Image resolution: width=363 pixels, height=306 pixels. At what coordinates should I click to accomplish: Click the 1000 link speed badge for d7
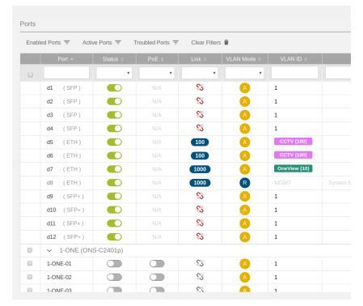tap(200, 169)
